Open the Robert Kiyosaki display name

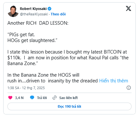(x=33, y=9)
